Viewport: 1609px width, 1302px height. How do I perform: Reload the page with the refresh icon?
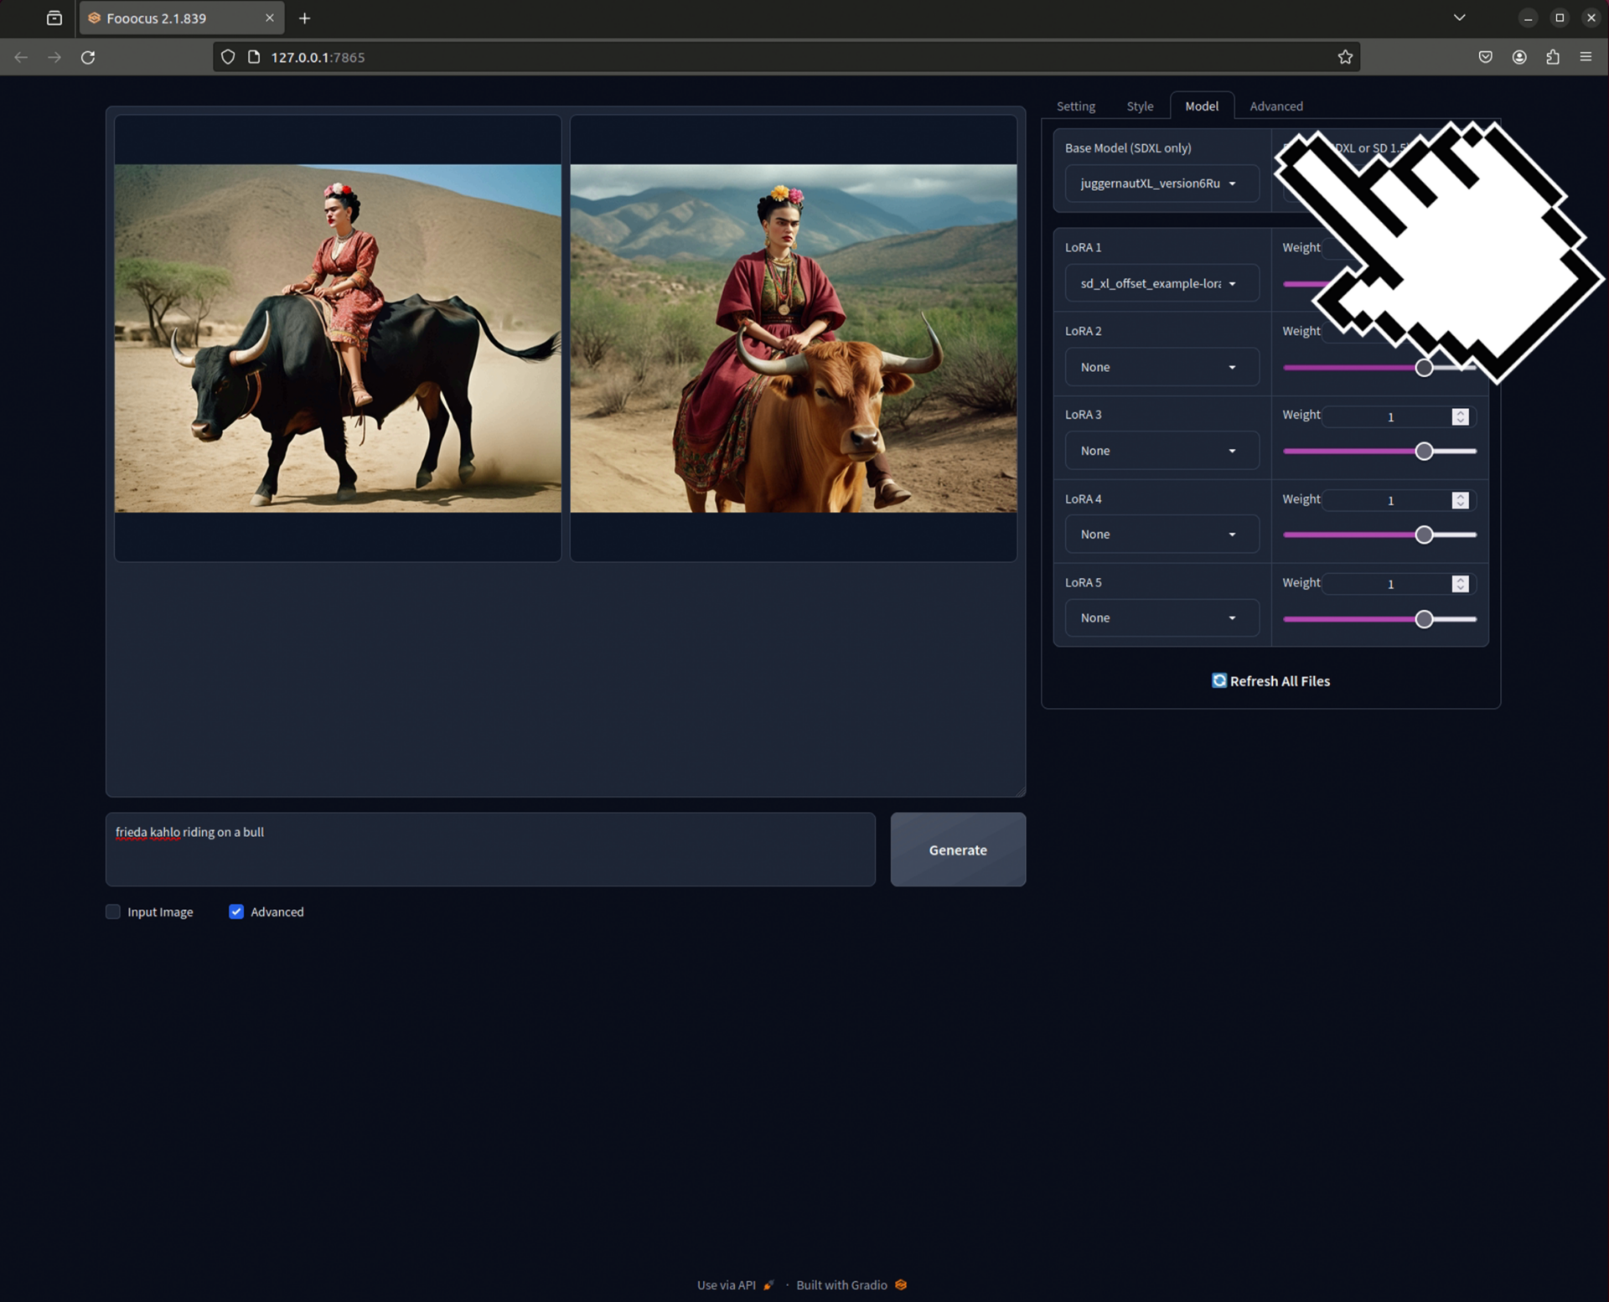[x=88, y=57]
